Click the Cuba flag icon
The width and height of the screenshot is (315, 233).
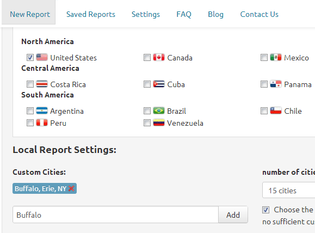pos(159,84)
